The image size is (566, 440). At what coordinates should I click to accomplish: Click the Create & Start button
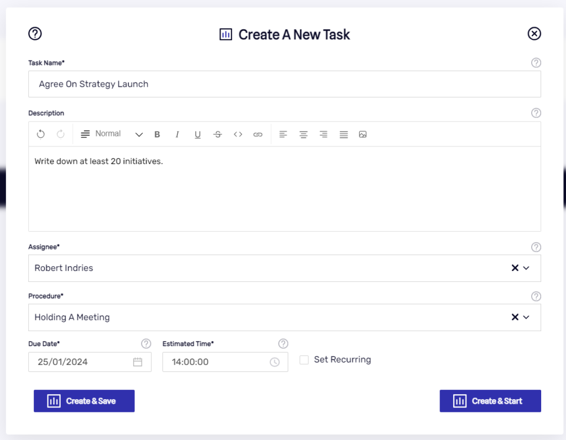click(490, 401)
